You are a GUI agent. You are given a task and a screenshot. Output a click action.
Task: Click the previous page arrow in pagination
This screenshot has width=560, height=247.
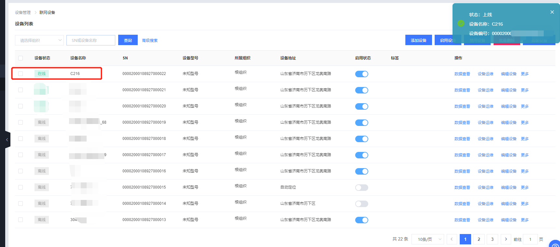pyautogui.click(x=452, y=239)
